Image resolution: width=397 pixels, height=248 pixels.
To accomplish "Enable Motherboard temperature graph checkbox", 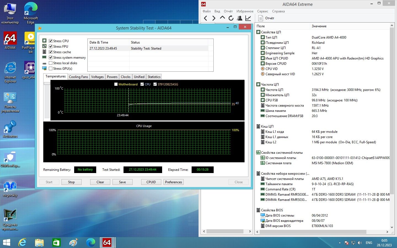I will (x=116, y=84).
